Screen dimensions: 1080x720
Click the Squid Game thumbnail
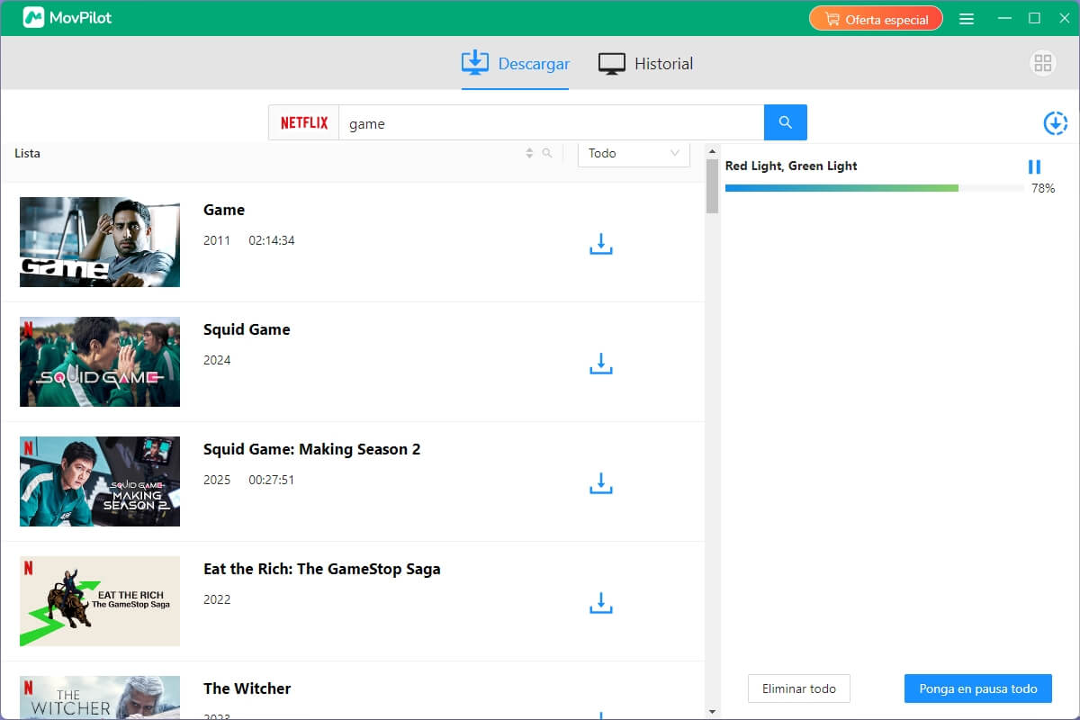[100, 362]
